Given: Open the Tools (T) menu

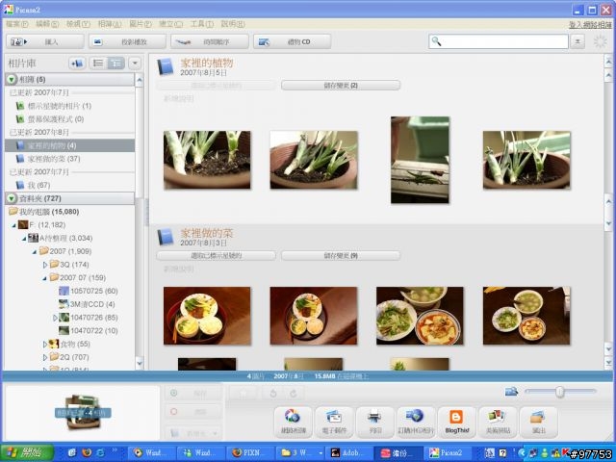Looking at the screenshot, I should coord(202,24).
